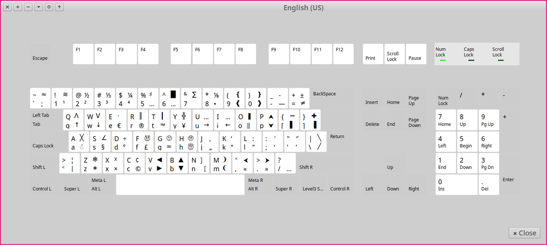Click the E key with euro sign
This screenshot has height=245, width=547.
pos(117,120)
